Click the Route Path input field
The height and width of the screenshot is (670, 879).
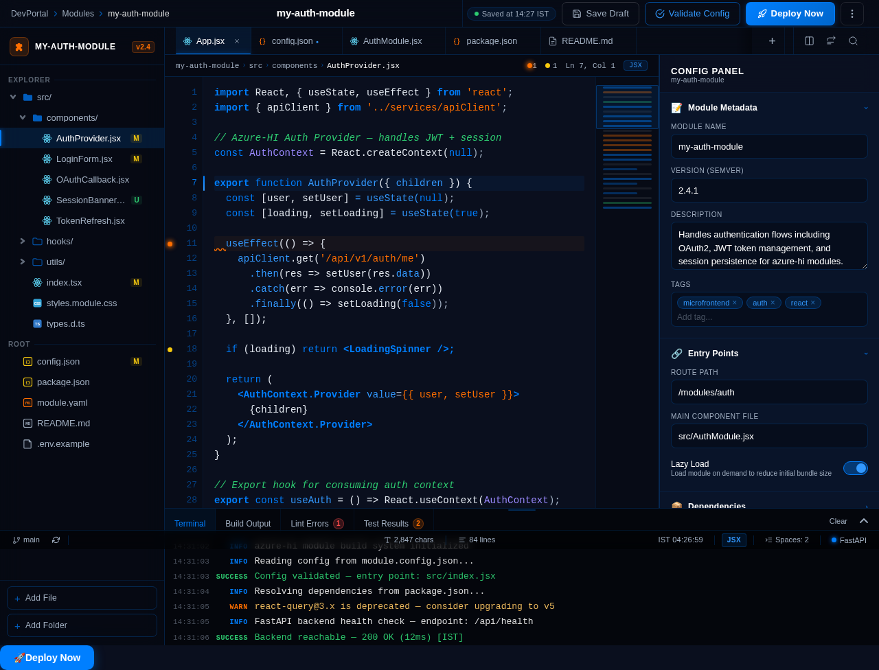(769, 392)
